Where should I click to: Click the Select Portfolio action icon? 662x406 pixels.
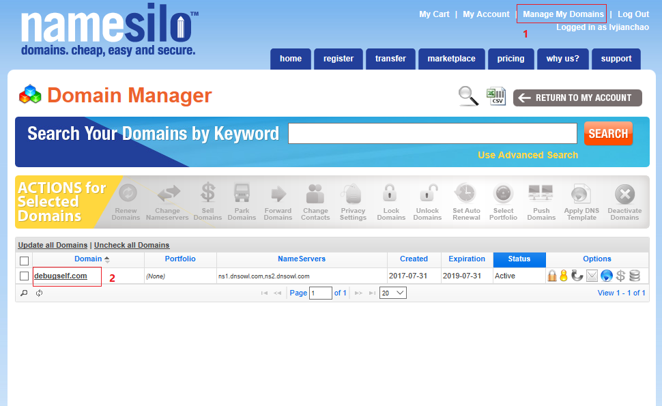pyautogui.click(x=503, y=194)
